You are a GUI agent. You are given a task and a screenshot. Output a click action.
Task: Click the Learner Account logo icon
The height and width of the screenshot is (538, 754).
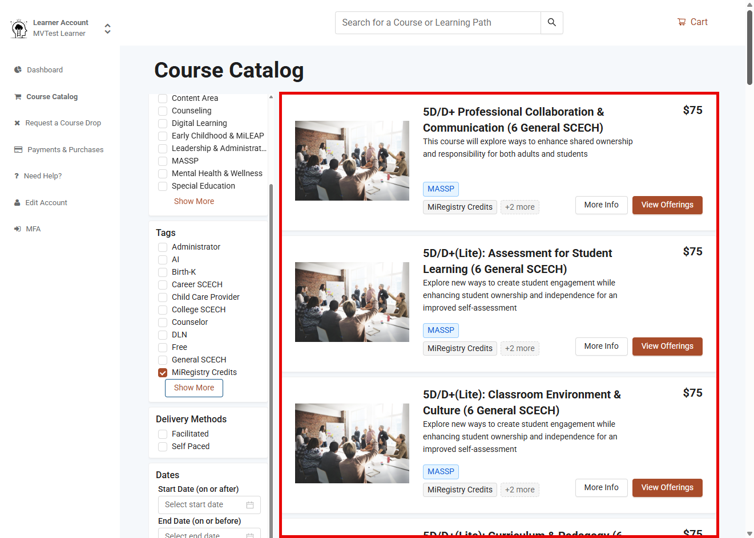tap(19, 28)
